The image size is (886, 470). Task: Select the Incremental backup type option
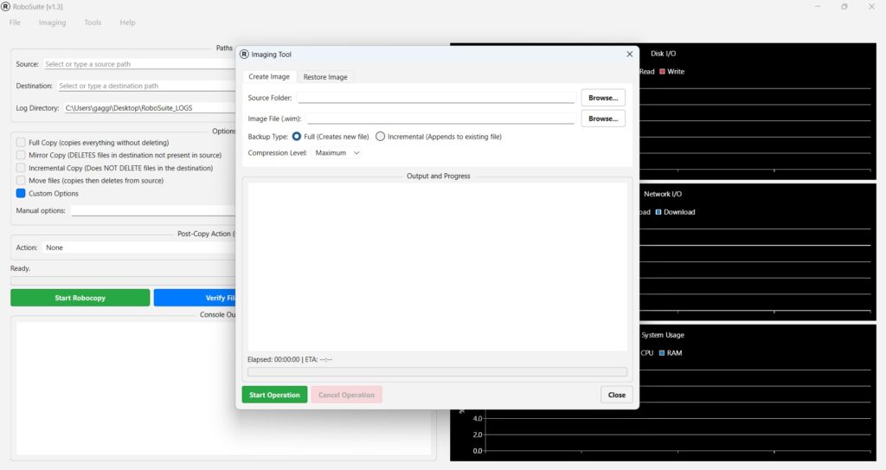381,137
